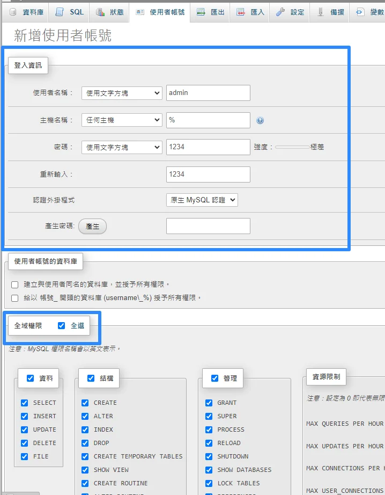Screen dimensions: 385x495
Task: Uncheck the DELETE privilege
Action: (24, 443)
